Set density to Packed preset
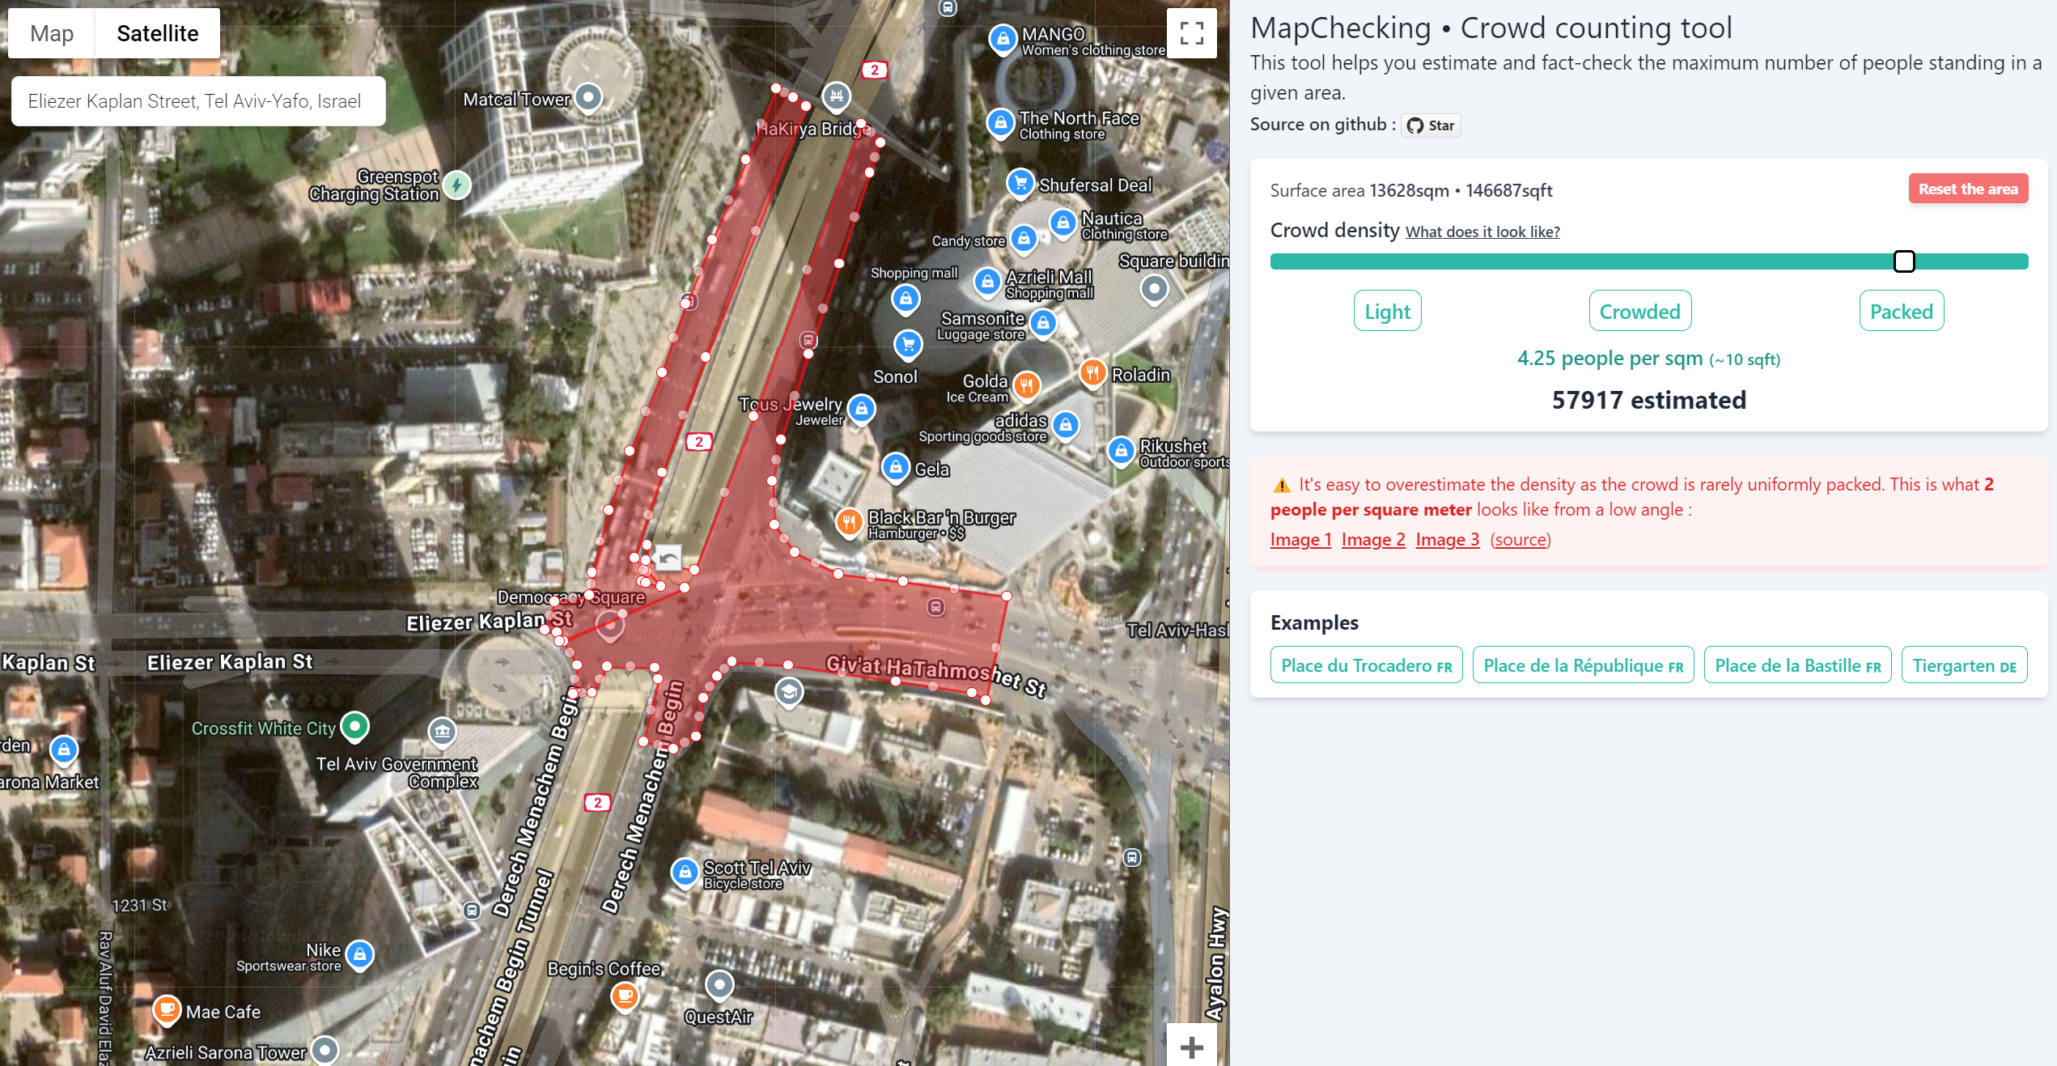 1901,311
